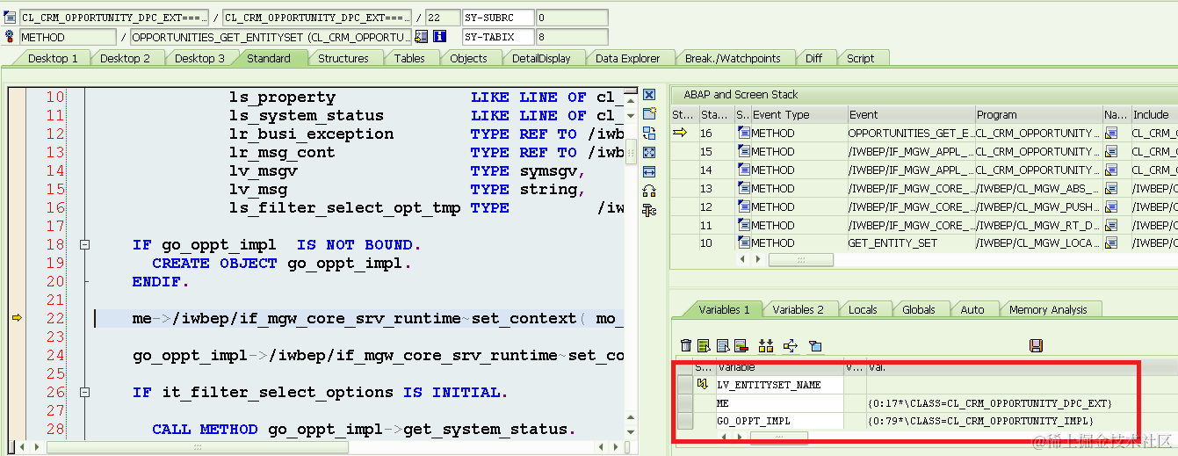Close the source code tool with X icon
Image resolution: width=1178 pixels, height=456 pixels.
pyautogui.click(x=649, y=95)
